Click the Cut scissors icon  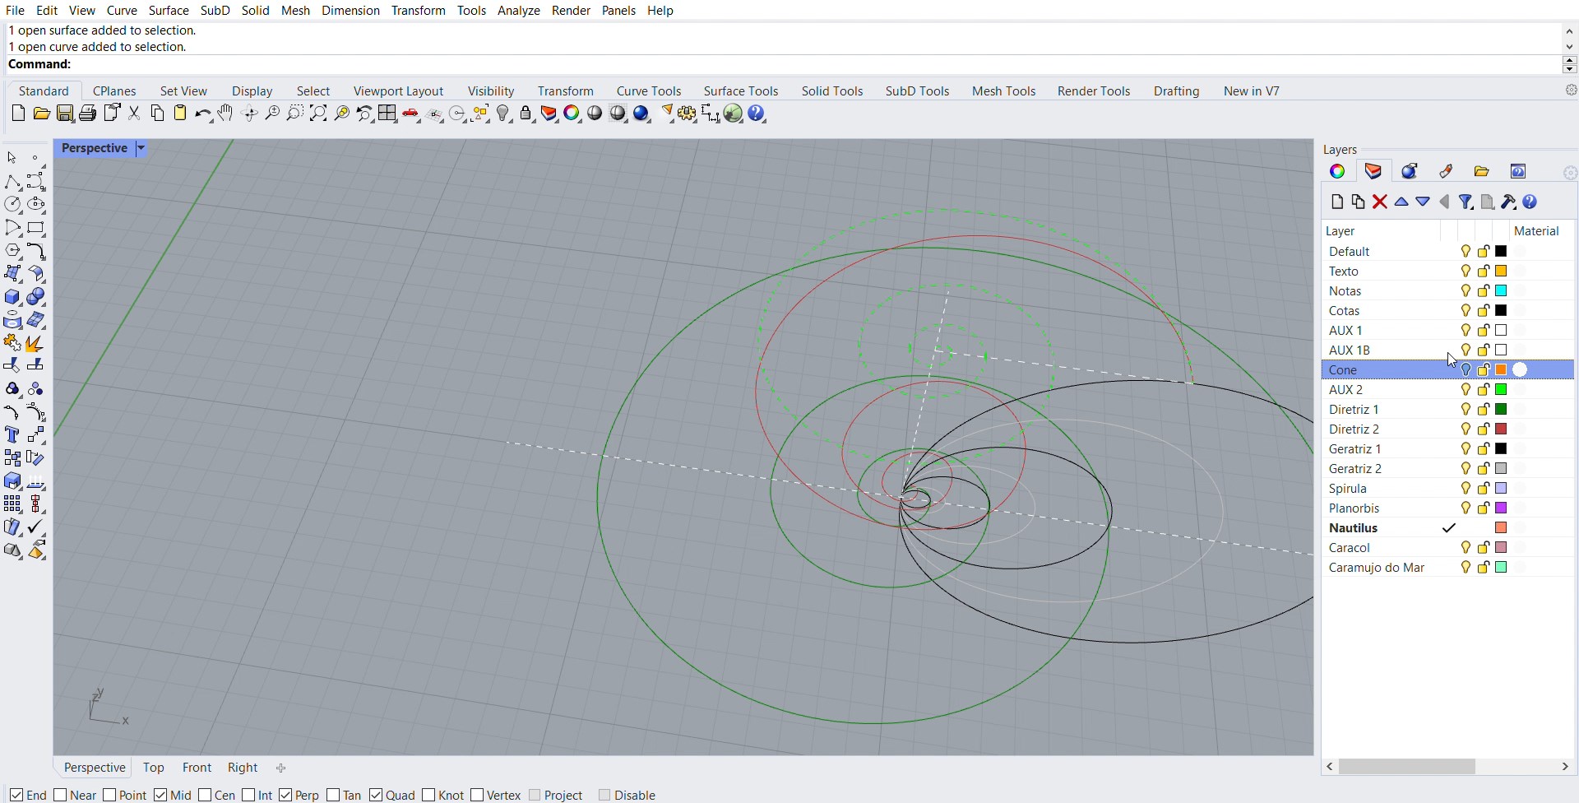tap(135, 114)
